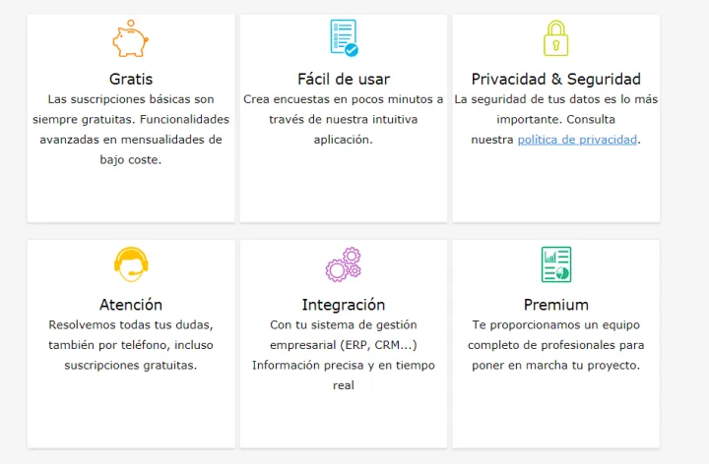Click the Privacidad & Seguridad heading
Screen dimensions: 709x464
click(555, 79)
